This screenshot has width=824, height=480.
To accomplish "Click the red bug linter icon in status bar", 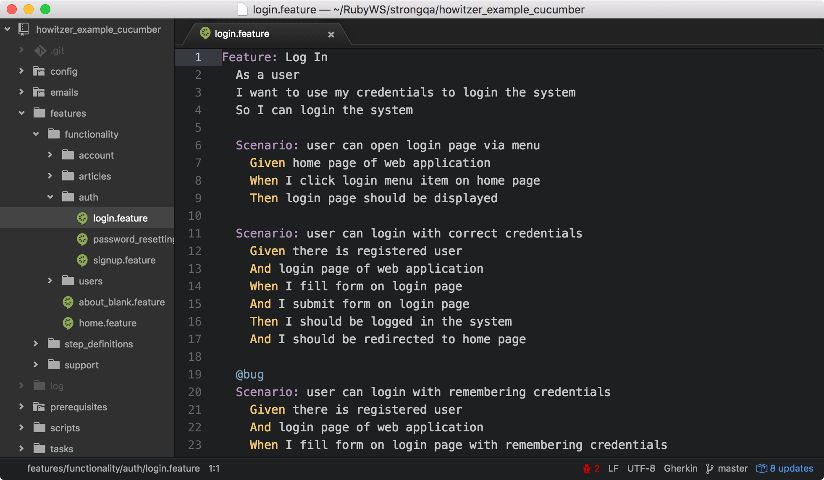I will [x=587, y=468].
